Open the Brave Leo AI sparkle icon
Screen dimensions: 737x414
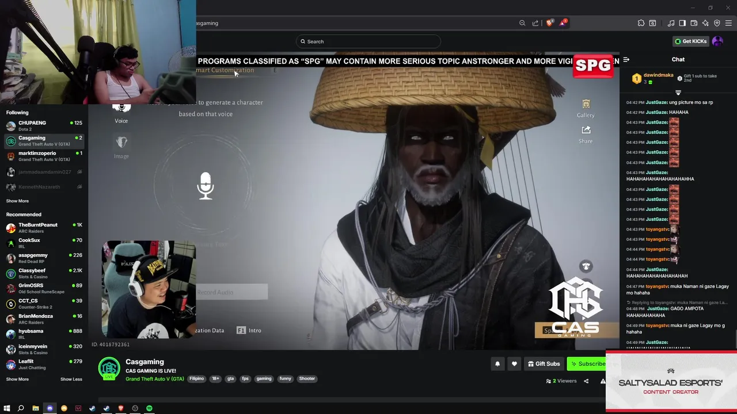705,23
